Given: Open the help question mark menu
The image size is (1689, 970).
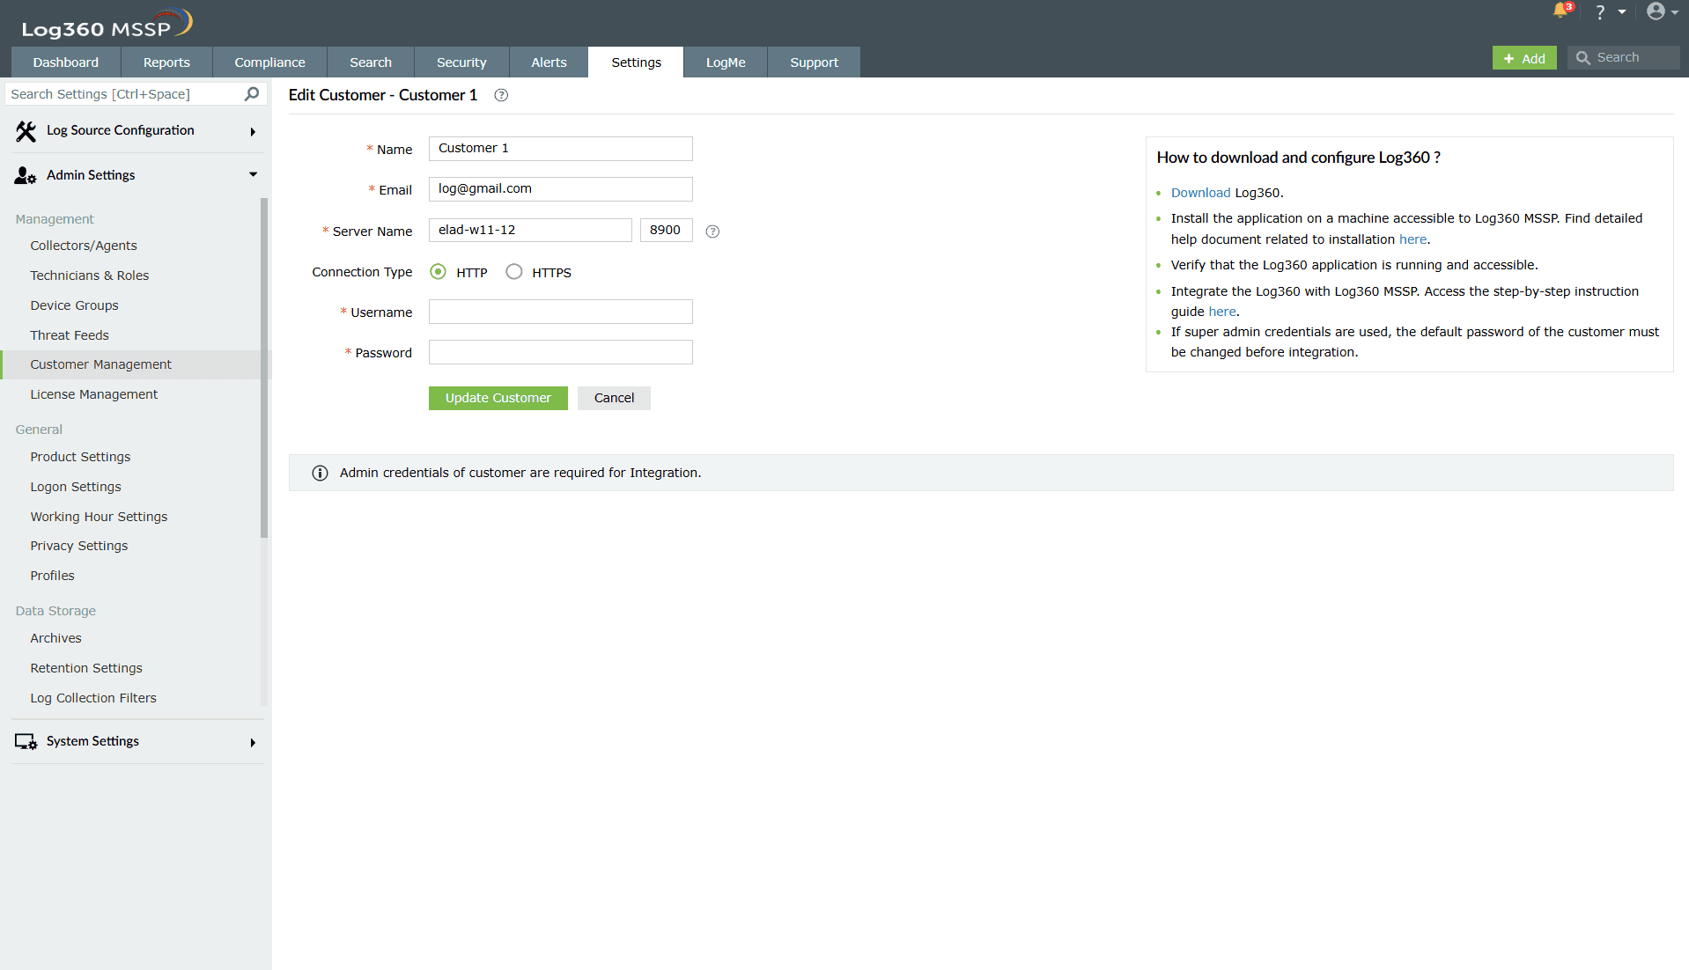Looking at the screenshot, I should pyautogui.click(x=1600, y=12).
